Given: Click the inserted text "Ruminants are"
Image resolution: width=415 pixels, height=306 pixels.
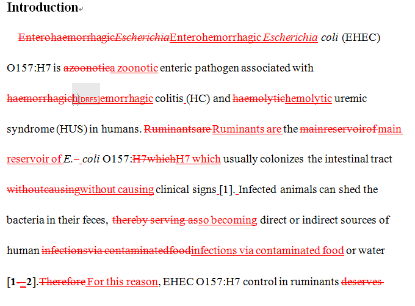Looking at the screenshot, I should (247, 129).
